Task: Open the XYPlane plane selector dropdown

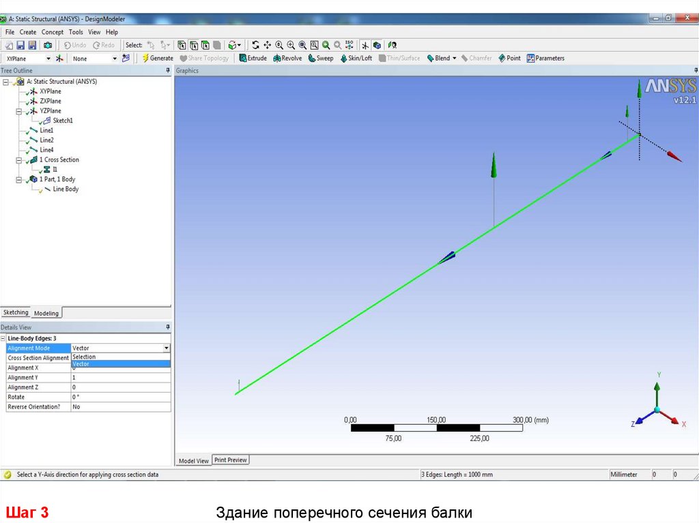Action: point(48,59)
